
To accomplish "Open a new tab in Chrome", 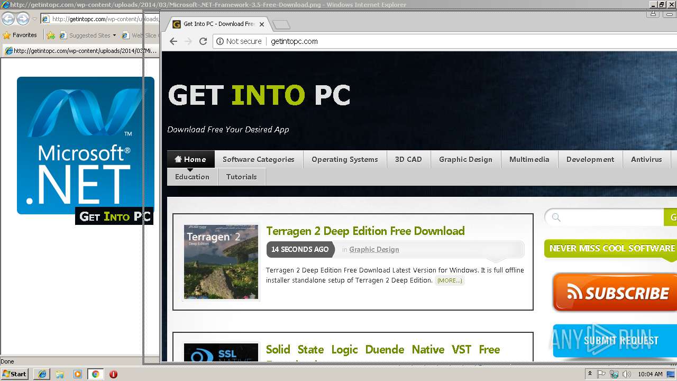I will (x=281, y=24).
